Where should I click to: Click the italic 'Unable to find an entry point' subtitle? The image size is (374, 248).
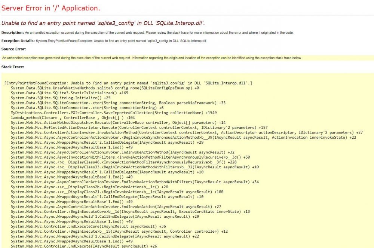click(103, 23)
